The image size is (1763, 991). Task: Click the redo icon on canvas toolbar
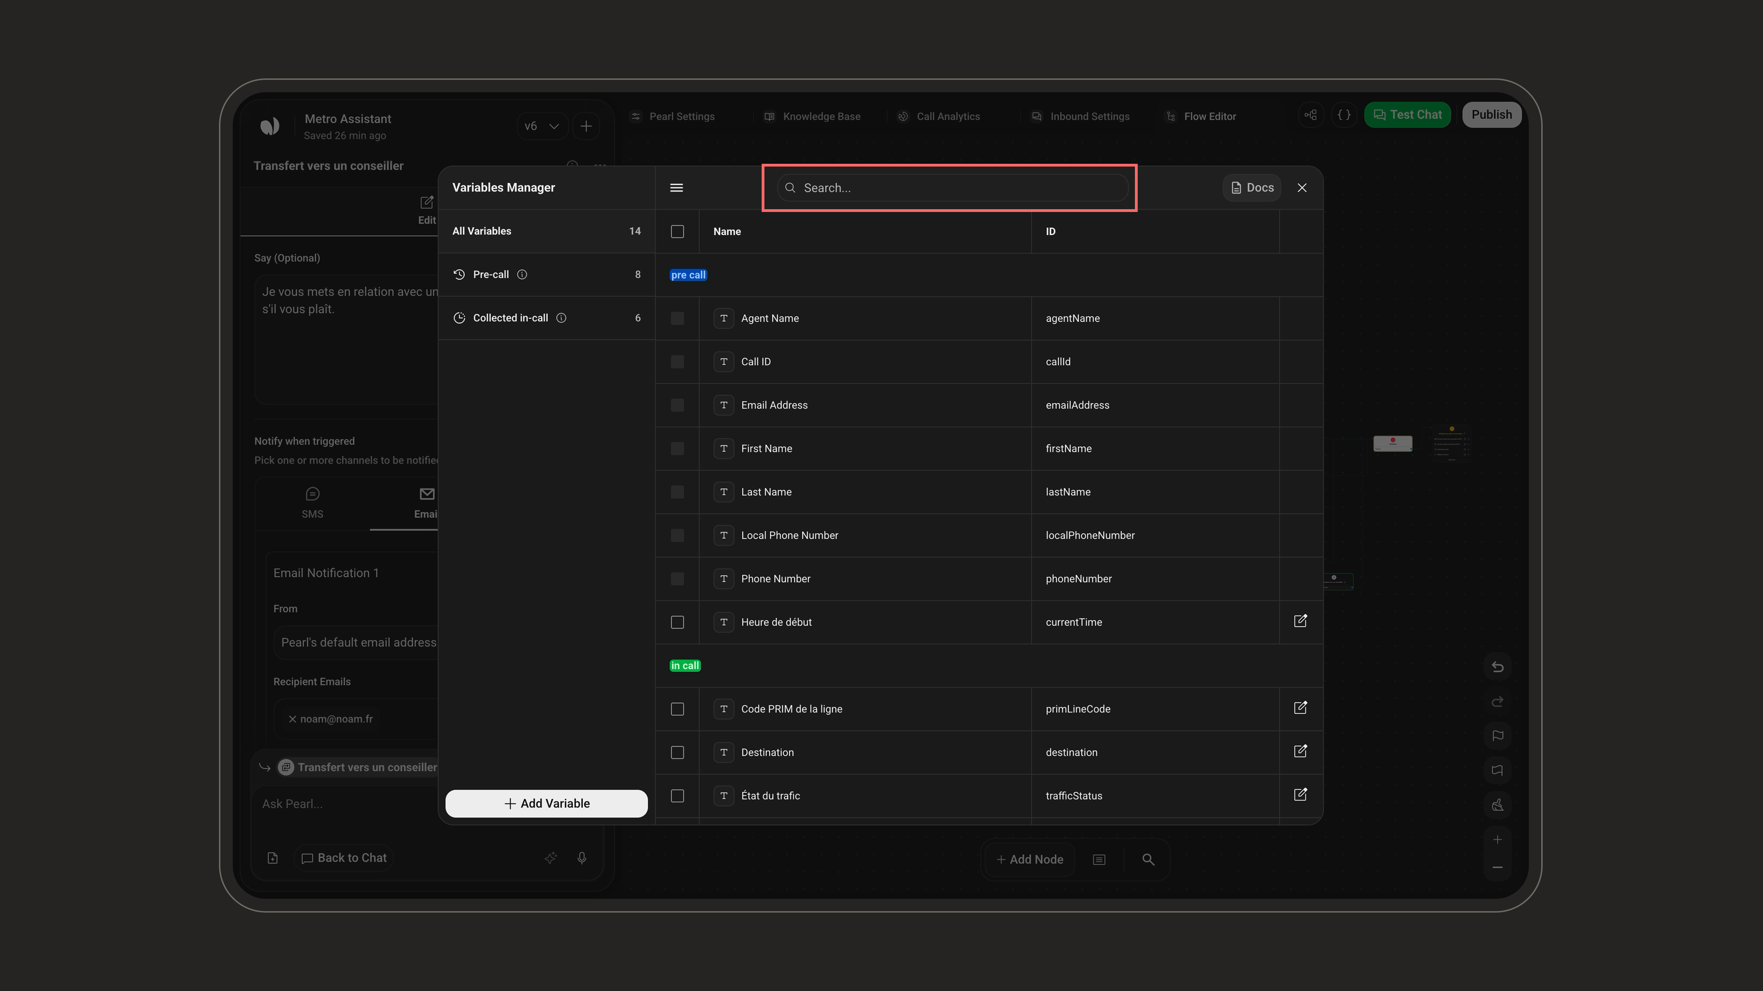pyautogui.click(x=1498, y=702)
